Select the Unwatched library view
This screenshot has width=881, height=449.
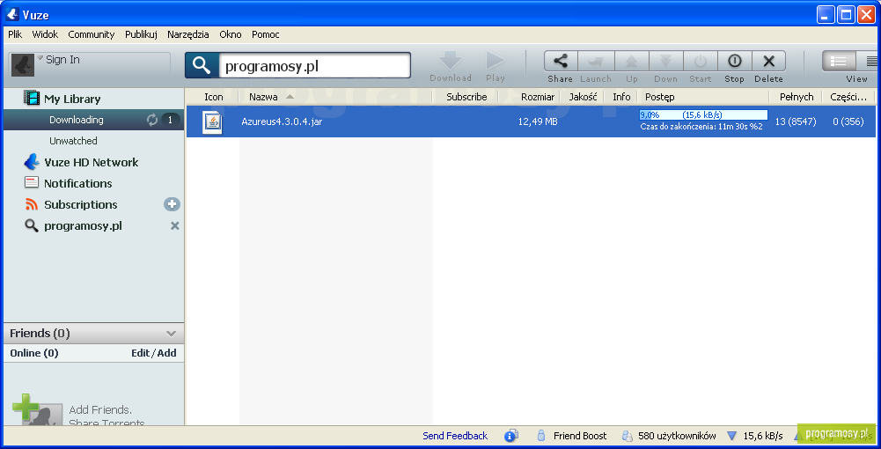[73, 141]
